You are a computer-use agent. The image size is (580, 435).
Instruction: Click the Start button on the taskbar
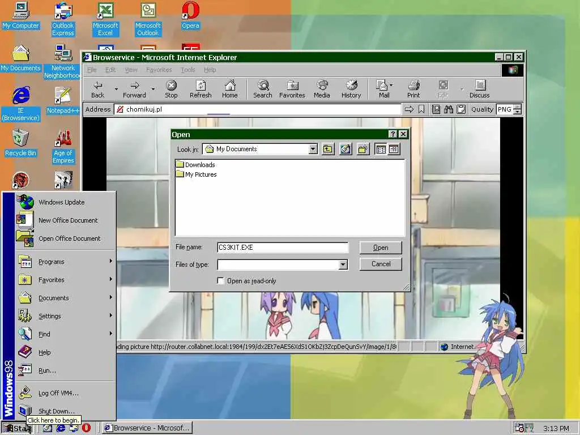click(x=18, y=428)
